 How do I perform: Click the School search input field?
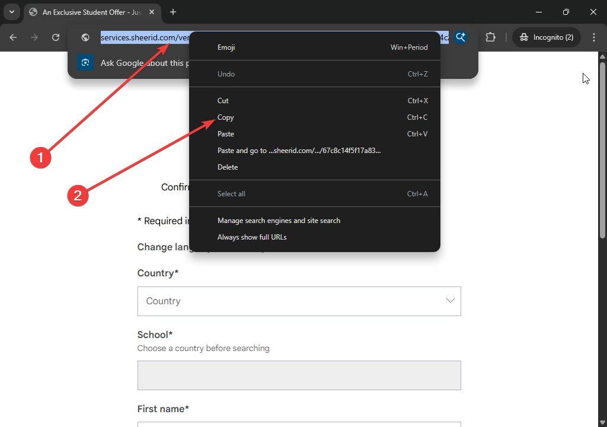point(299,375)
